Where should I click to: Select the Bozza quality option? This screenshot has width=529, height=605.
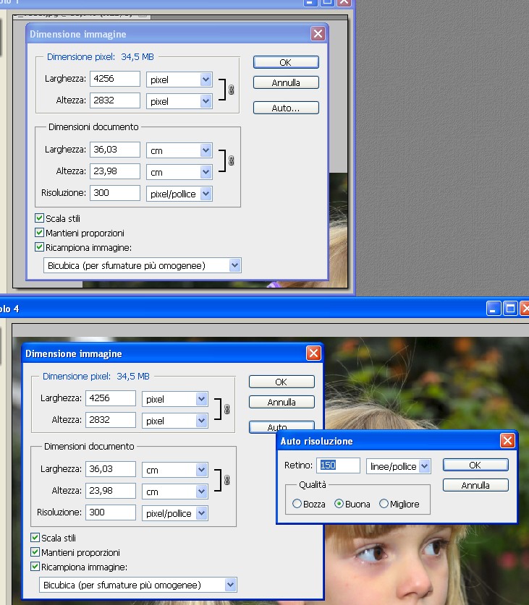pyautogui.click(x=297, y=504)
